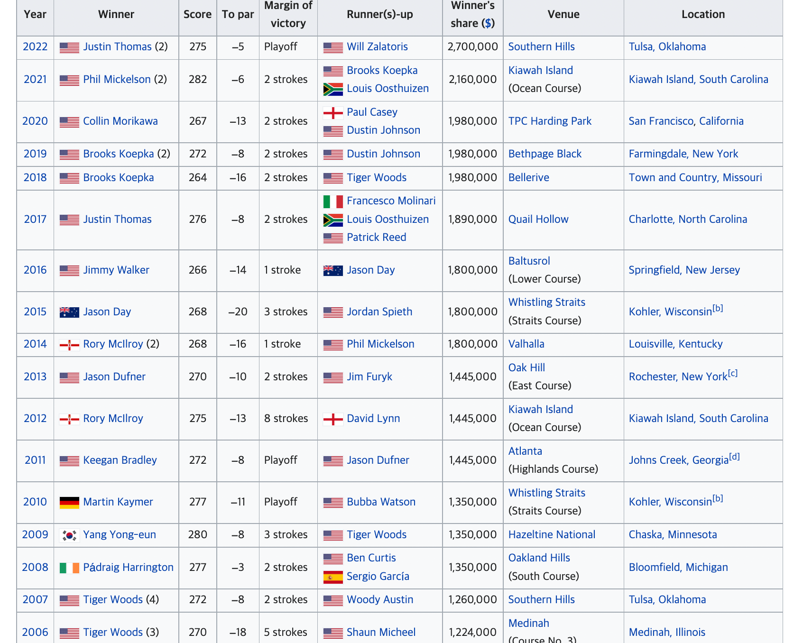Follow the Southern Hills venue link for 2022
The image size is (794, 643).
[x=541, y=46]
